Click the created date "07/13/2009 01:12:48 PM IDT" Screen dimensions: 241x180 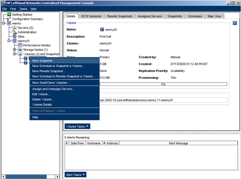click(x=189, y=64)
